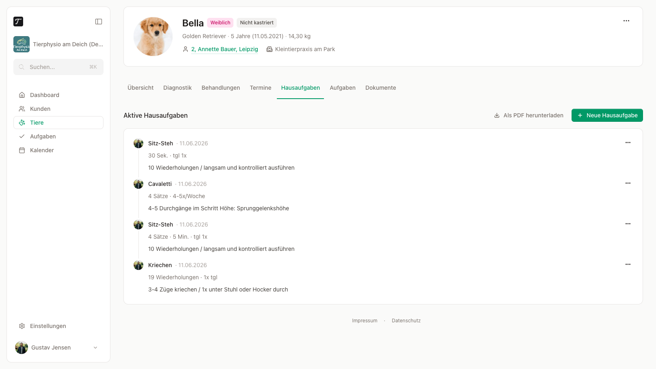Click the Datenschutz footer link
Viewport: 656px width, 369px height.
tap(406, 321)
